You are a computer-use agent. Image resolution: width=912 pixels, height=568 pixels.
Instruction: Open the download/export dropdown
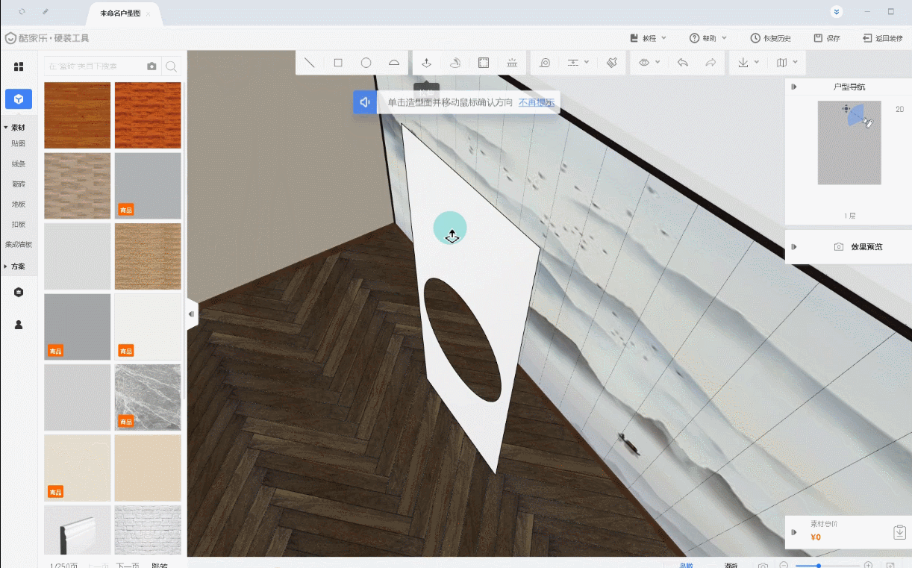coord(748,63)
